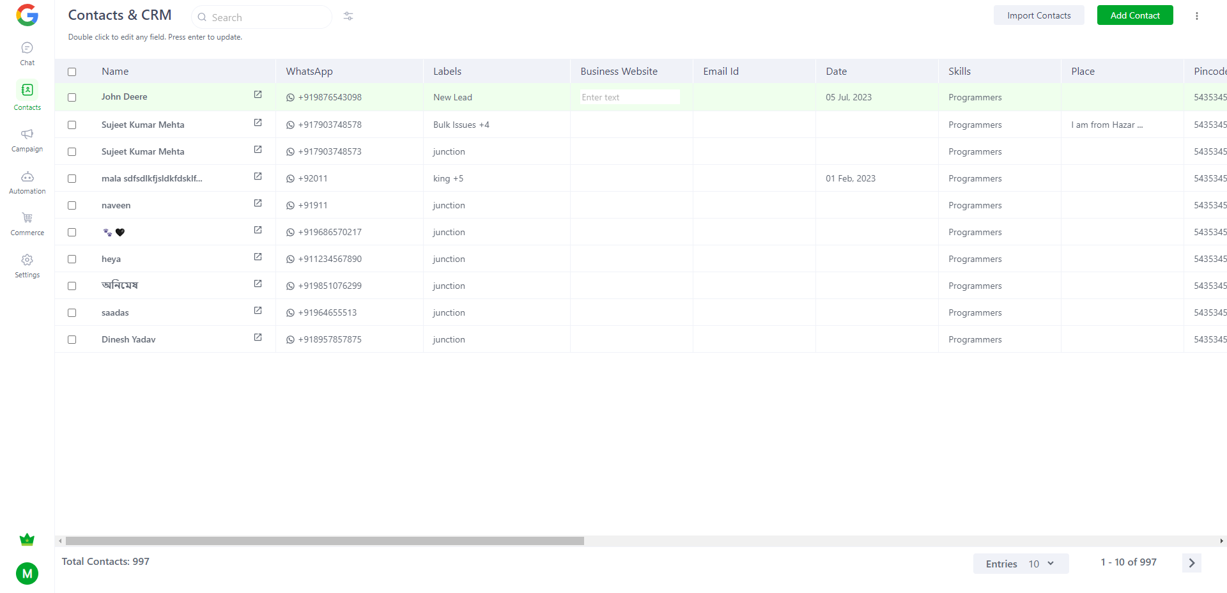Click the Add Contact button
Image resolution: width=1227 pixels, height=593 pixels.
click(1134, 15)
